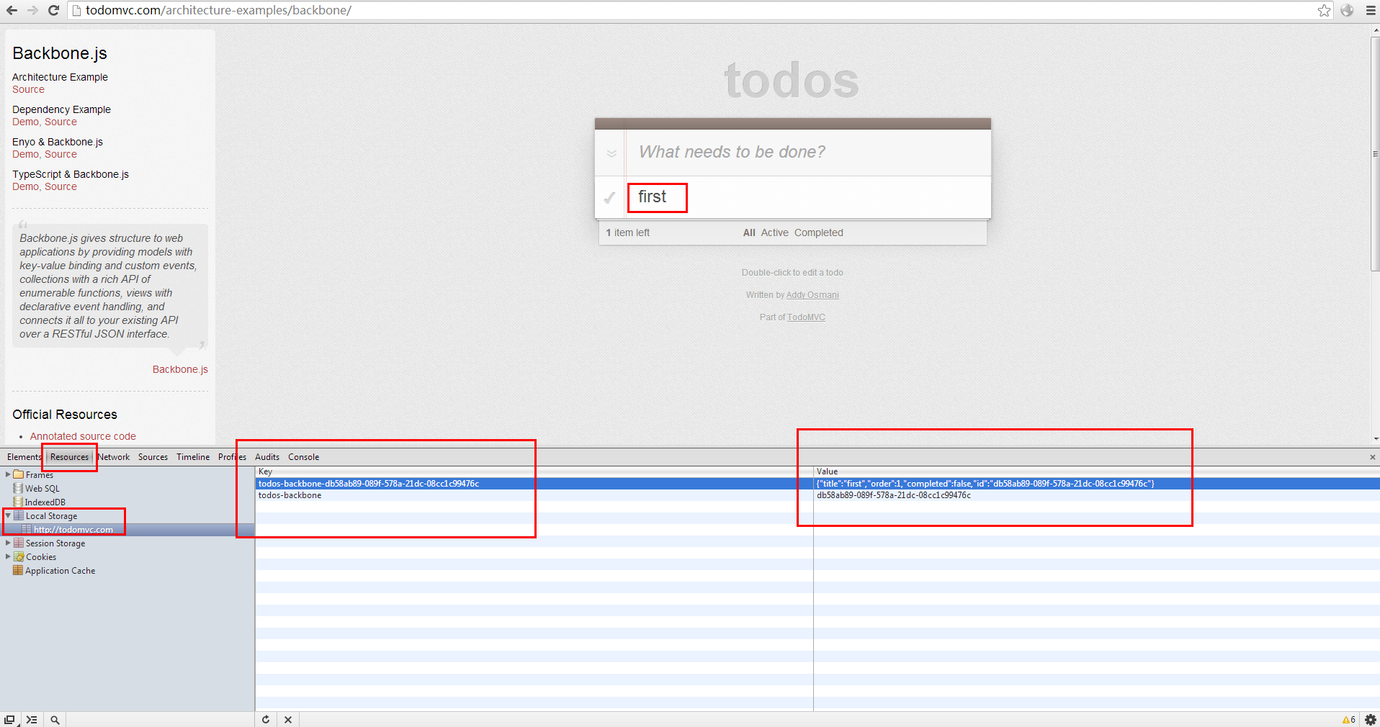This screenshot has height=727, width=1380.
Task: Switch to the Timeline devtools tab
Action: click(x=193, y=457)
